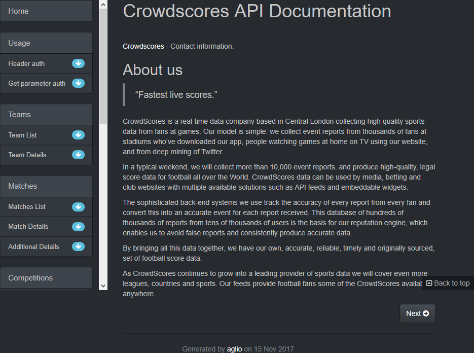Click the Team Details arrow icon
This screenshot has width=474, height=353.
(x=78, y=155)
